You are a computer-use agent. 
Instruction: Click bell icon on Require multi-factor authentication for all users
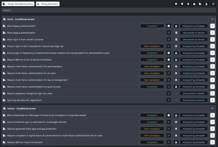pos(176,73)
